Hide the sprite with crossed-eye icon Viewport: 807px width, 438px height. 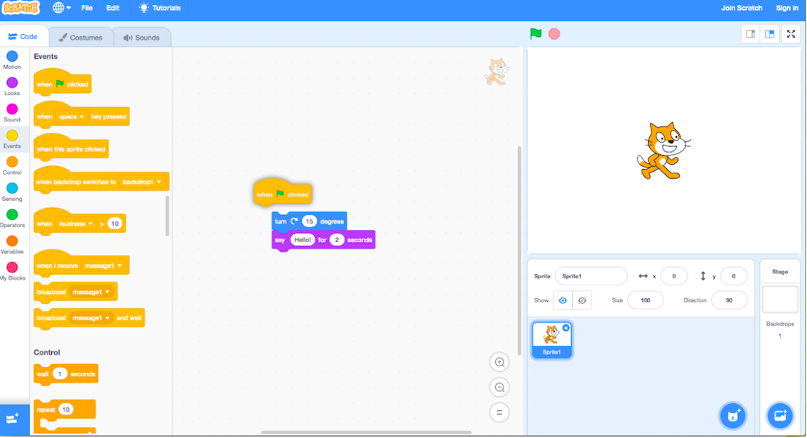pos(582,300)
